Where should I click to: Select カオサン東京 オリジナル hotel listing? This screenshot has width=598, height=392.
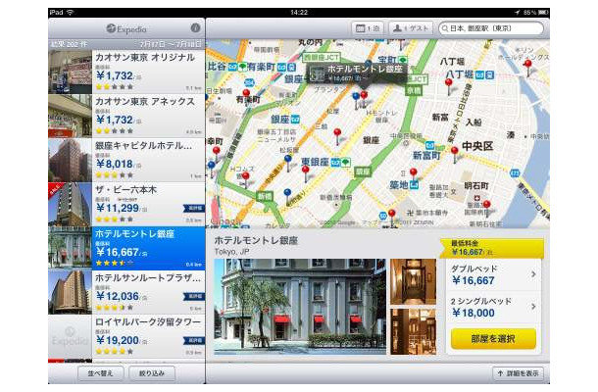(x=126, y=72)
